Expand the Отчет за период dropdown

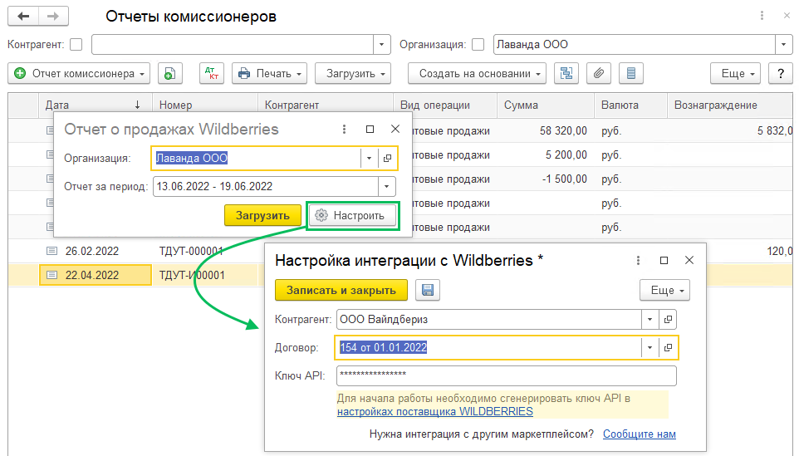coord(387,187)
